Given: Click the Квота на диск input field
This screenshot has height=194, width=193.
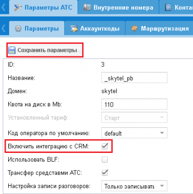Looking at the screenshot, I should [x=134, y=104].
